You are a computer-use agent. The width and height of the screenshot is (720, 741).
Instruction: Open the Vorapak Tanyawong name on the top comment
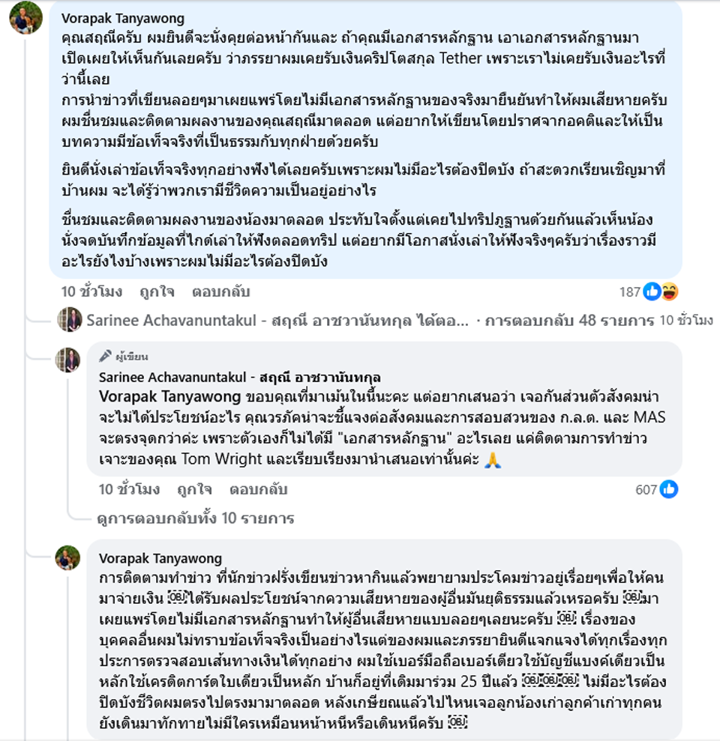click(x=122, y=18)
